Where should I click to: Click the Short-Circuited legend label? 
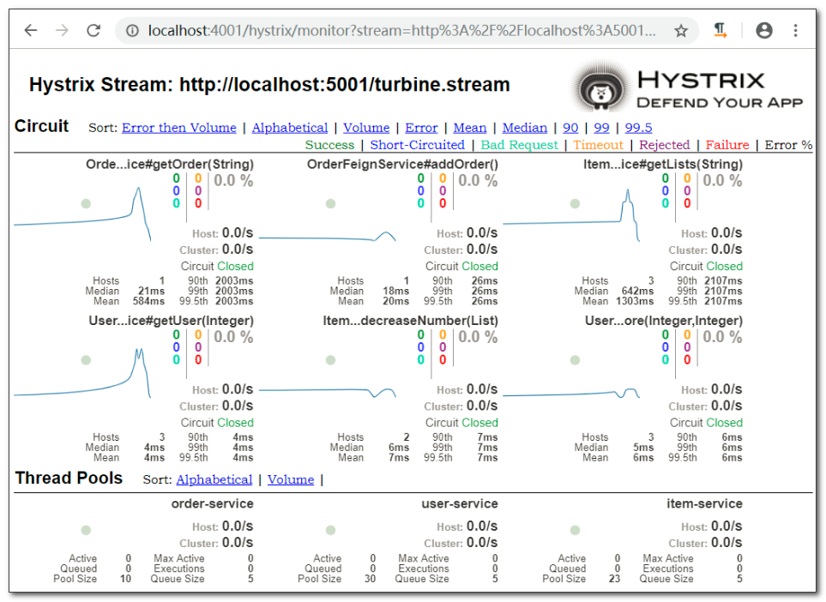pos(417,145)
